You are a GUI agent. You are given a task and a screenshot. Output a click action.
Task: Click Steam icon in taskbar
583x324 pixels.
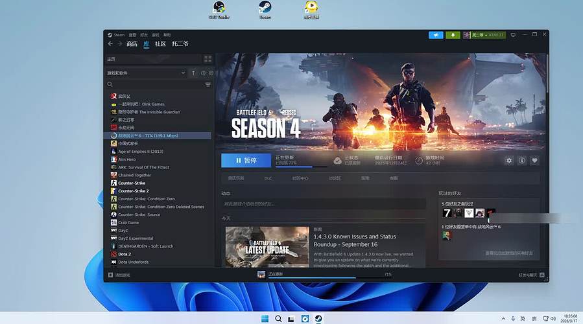point(318,319)
